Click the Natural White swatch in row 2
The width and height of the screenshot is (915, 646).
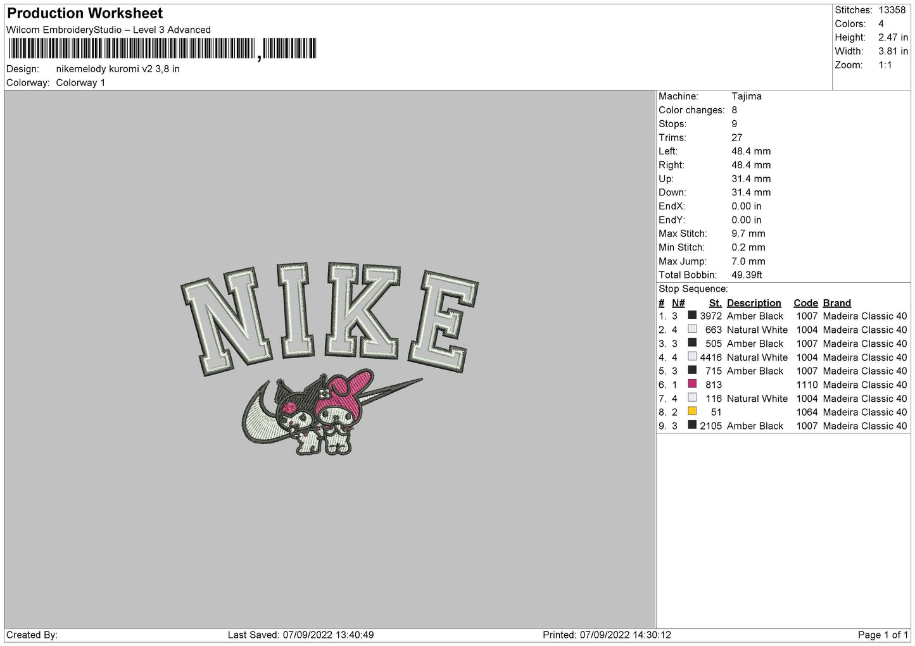pyautogui.click(x=692, y=329)
